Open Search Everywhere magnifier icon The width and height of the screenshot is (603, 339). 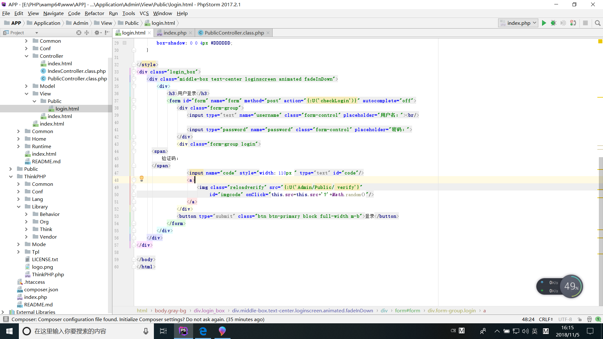pyautogui.click(x=598, y=23)
